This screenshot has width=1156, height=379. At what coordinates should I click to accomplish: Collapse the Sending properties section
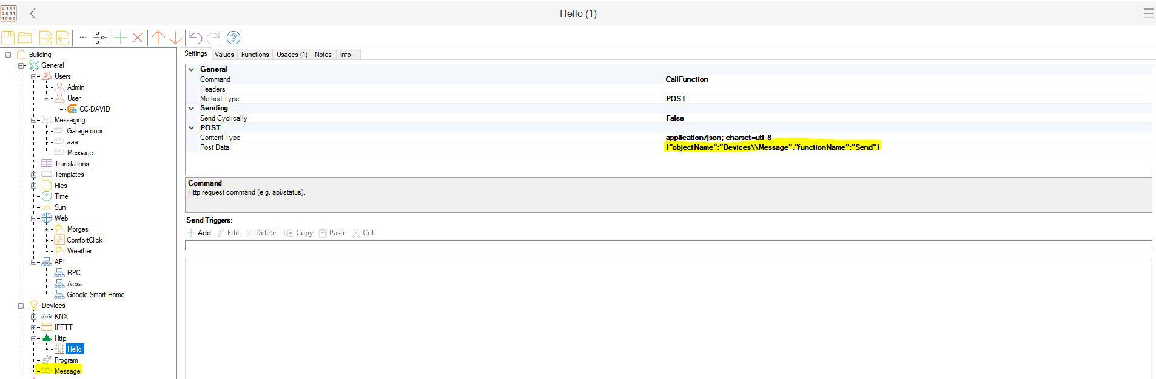tap(192, 108)
